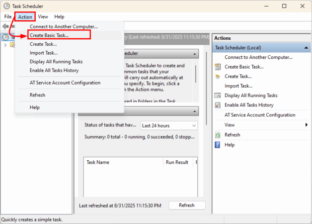Click Create Task icon in Actions pane
312x224 pixels.
[x=218, y=77]
